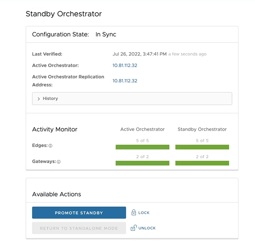
Task: Click the LOCK text label
Action: coord(144,213)
